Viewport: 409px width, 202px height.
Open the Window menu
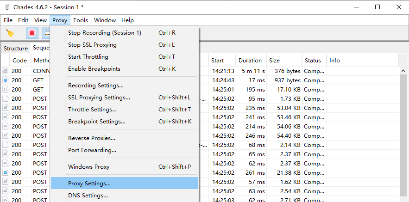tap(105, 20)
